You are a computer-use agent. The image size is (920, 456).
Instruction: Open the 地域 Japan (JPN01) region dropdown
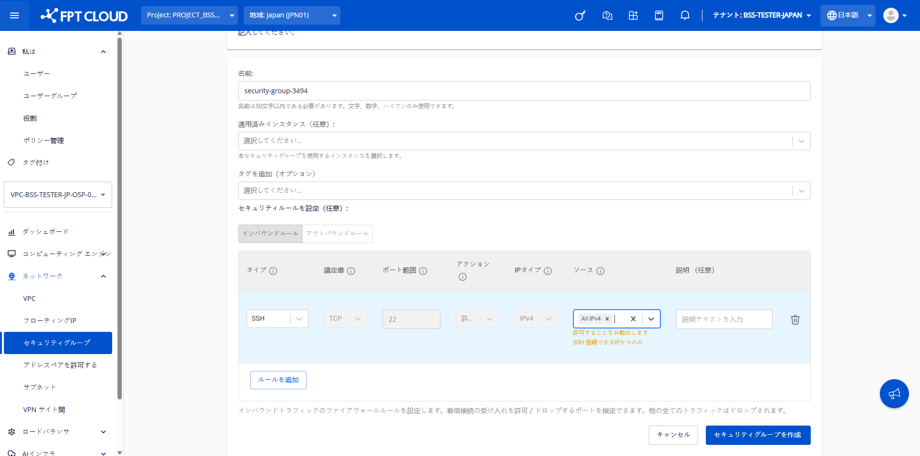[292, 15]
